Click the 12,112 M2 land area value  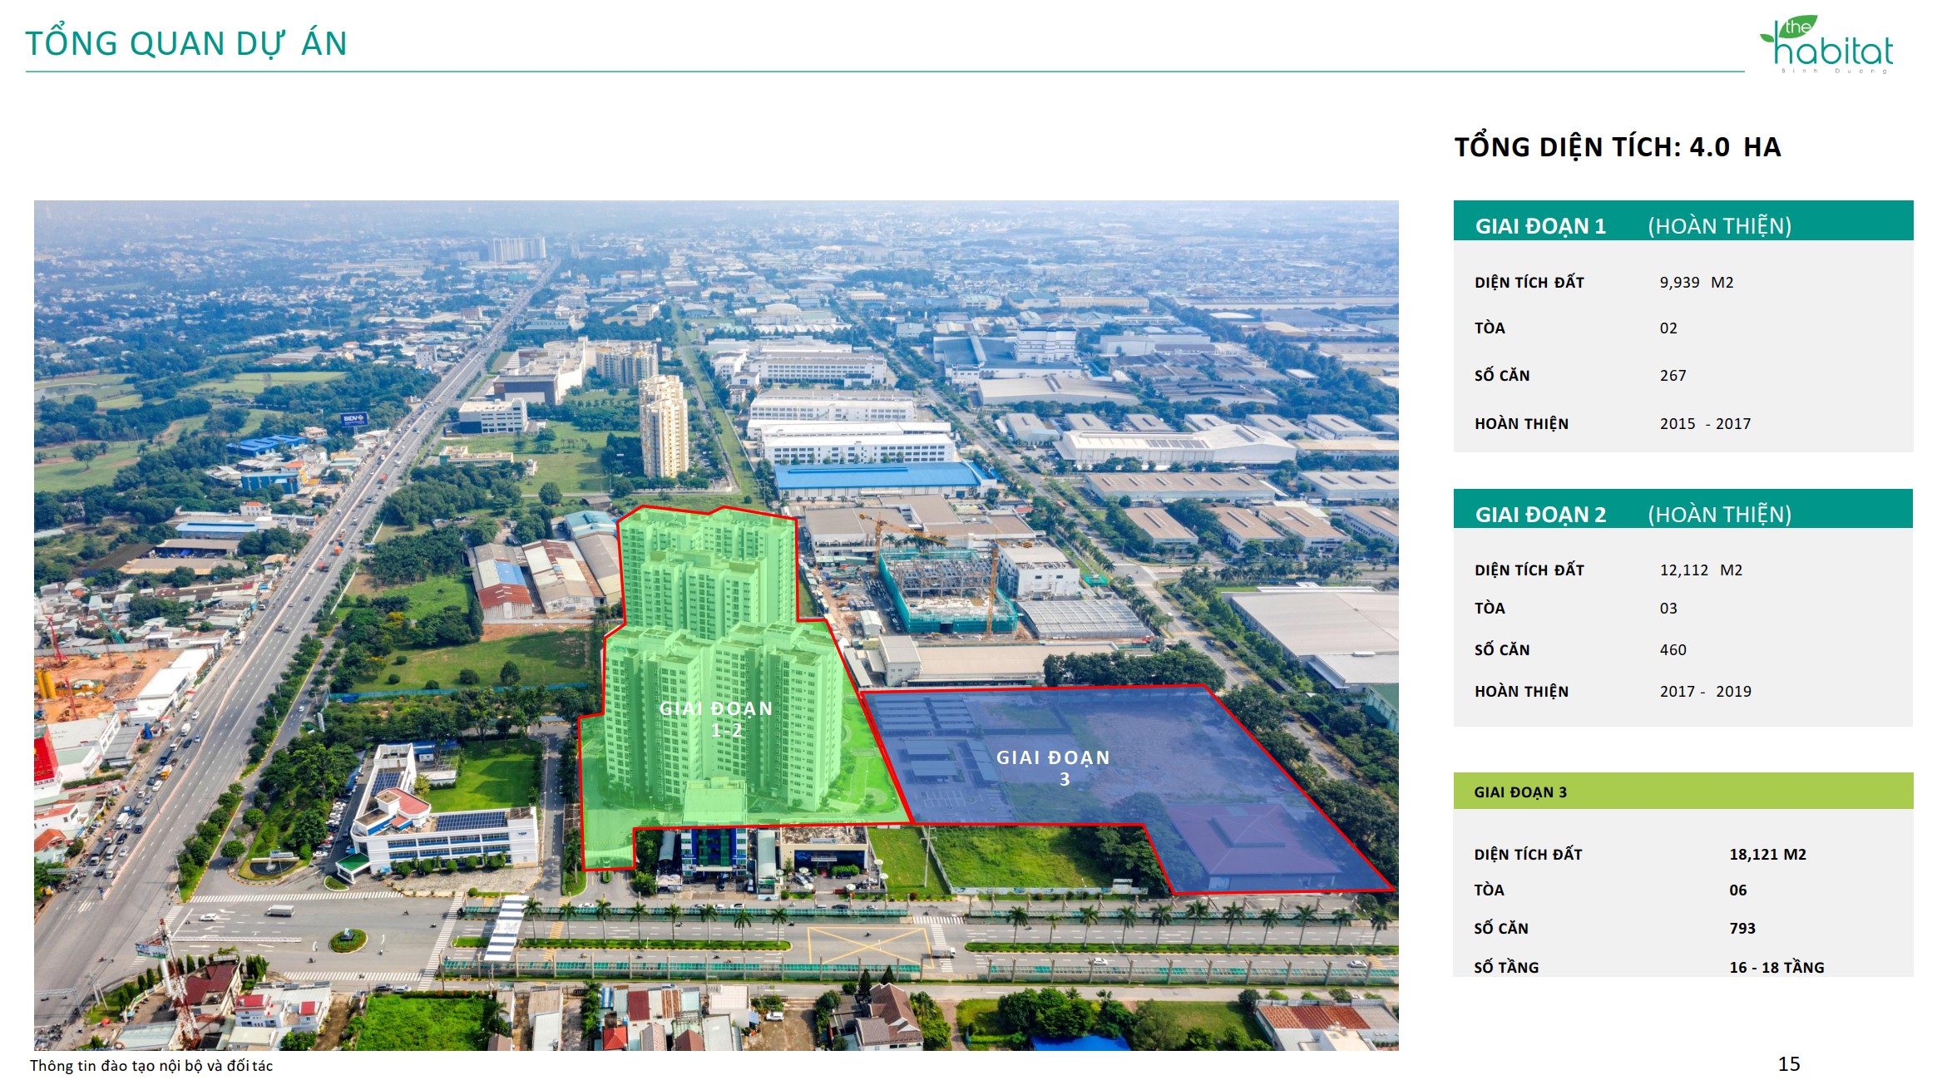tap(1700, 570)
